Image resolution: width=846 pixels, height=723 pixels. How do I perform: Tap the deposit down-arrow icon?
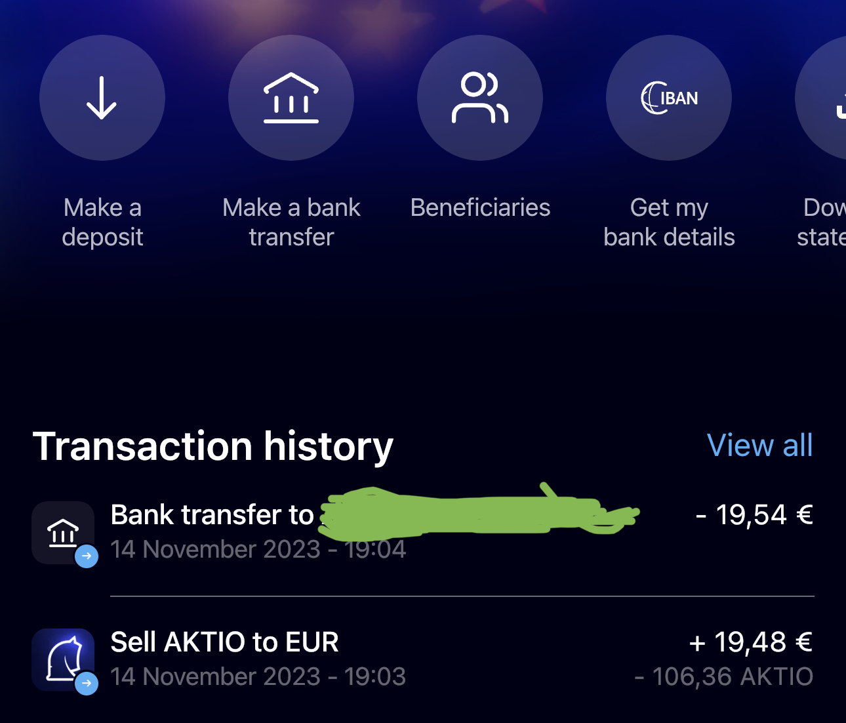point(102,98)
